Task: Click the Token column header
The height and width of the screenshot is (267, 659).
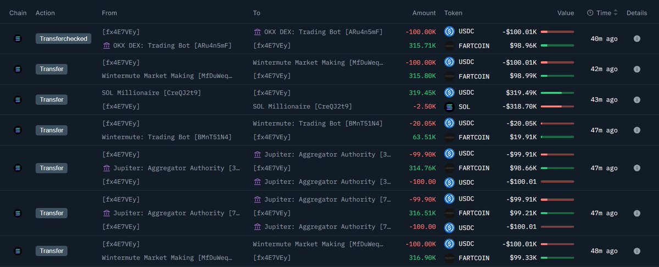Action: tap(453, 13)
